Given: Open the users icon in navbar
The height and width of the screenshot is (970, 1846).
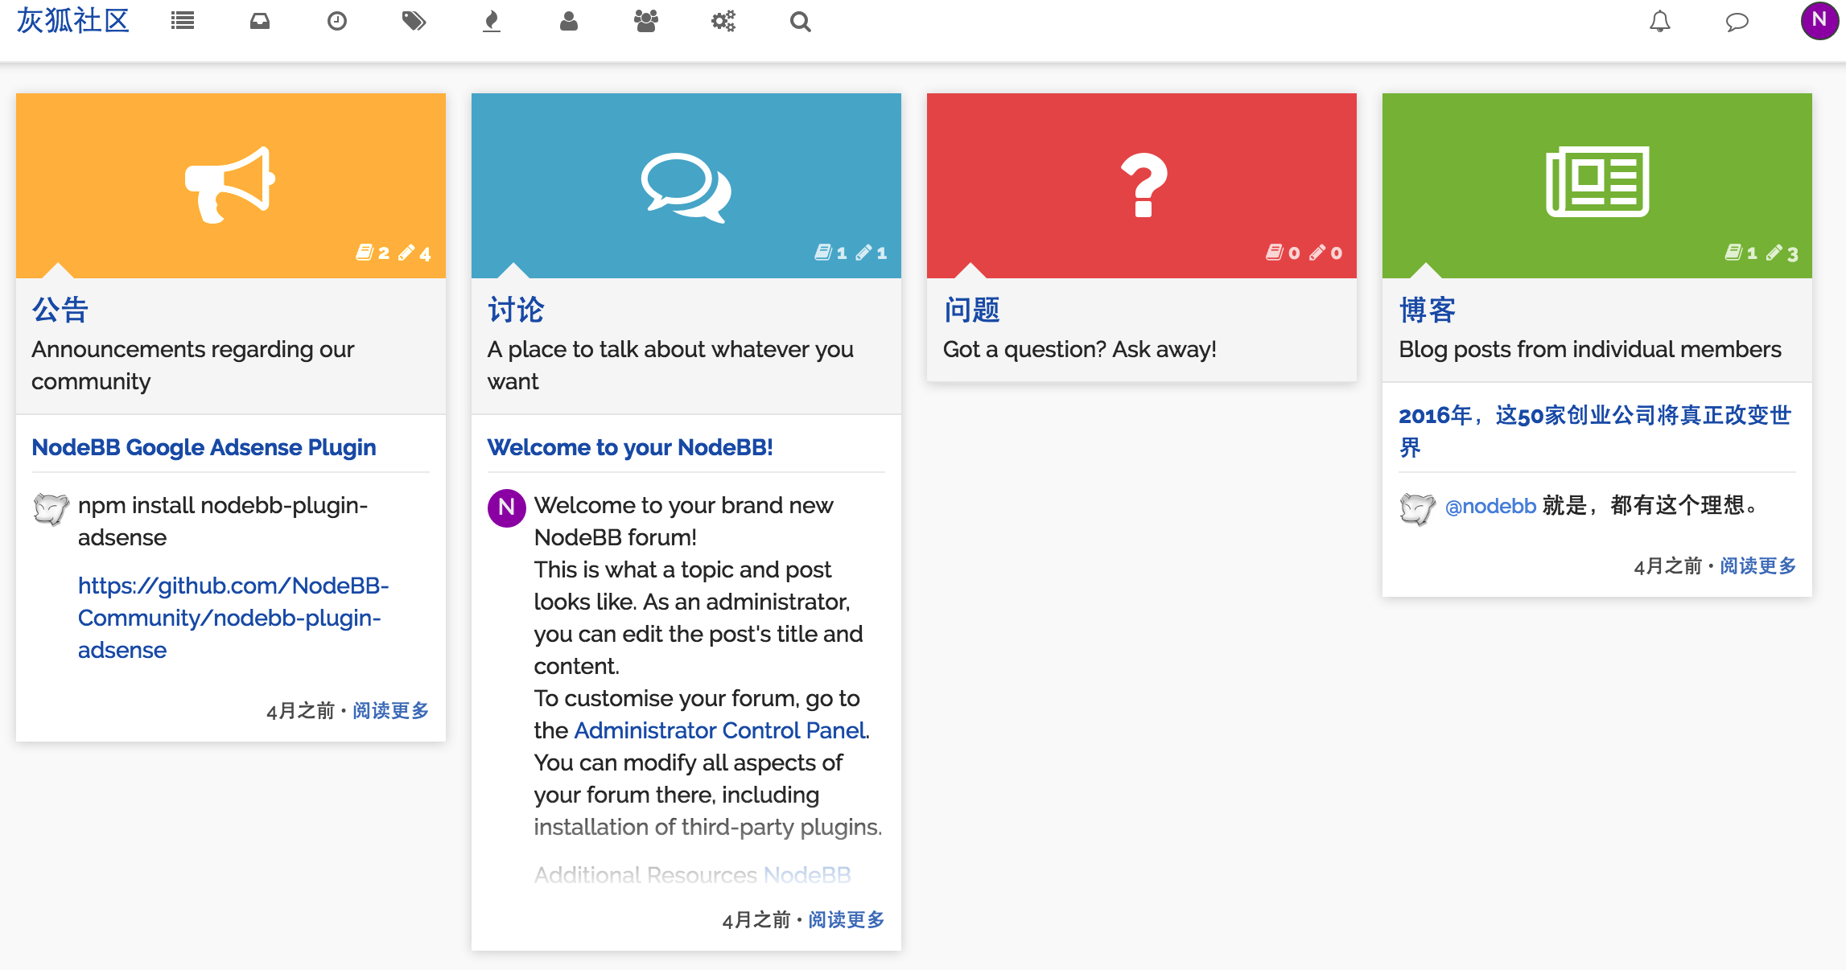Looking at the screenshot, I should pyautogui.click(x=568, y=22).
